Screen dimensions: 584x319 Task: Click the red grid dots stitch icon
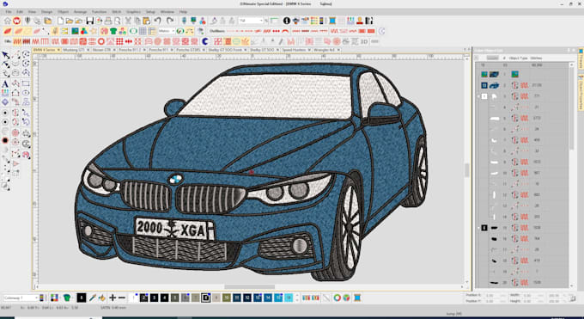[x=119, y=41]
